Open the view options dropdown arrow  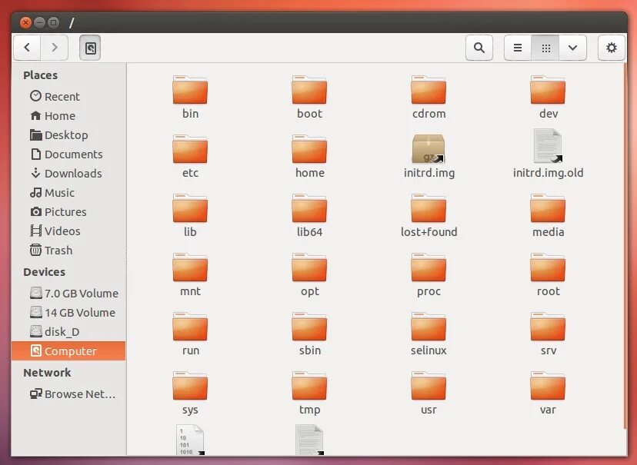tap(572, 47)
